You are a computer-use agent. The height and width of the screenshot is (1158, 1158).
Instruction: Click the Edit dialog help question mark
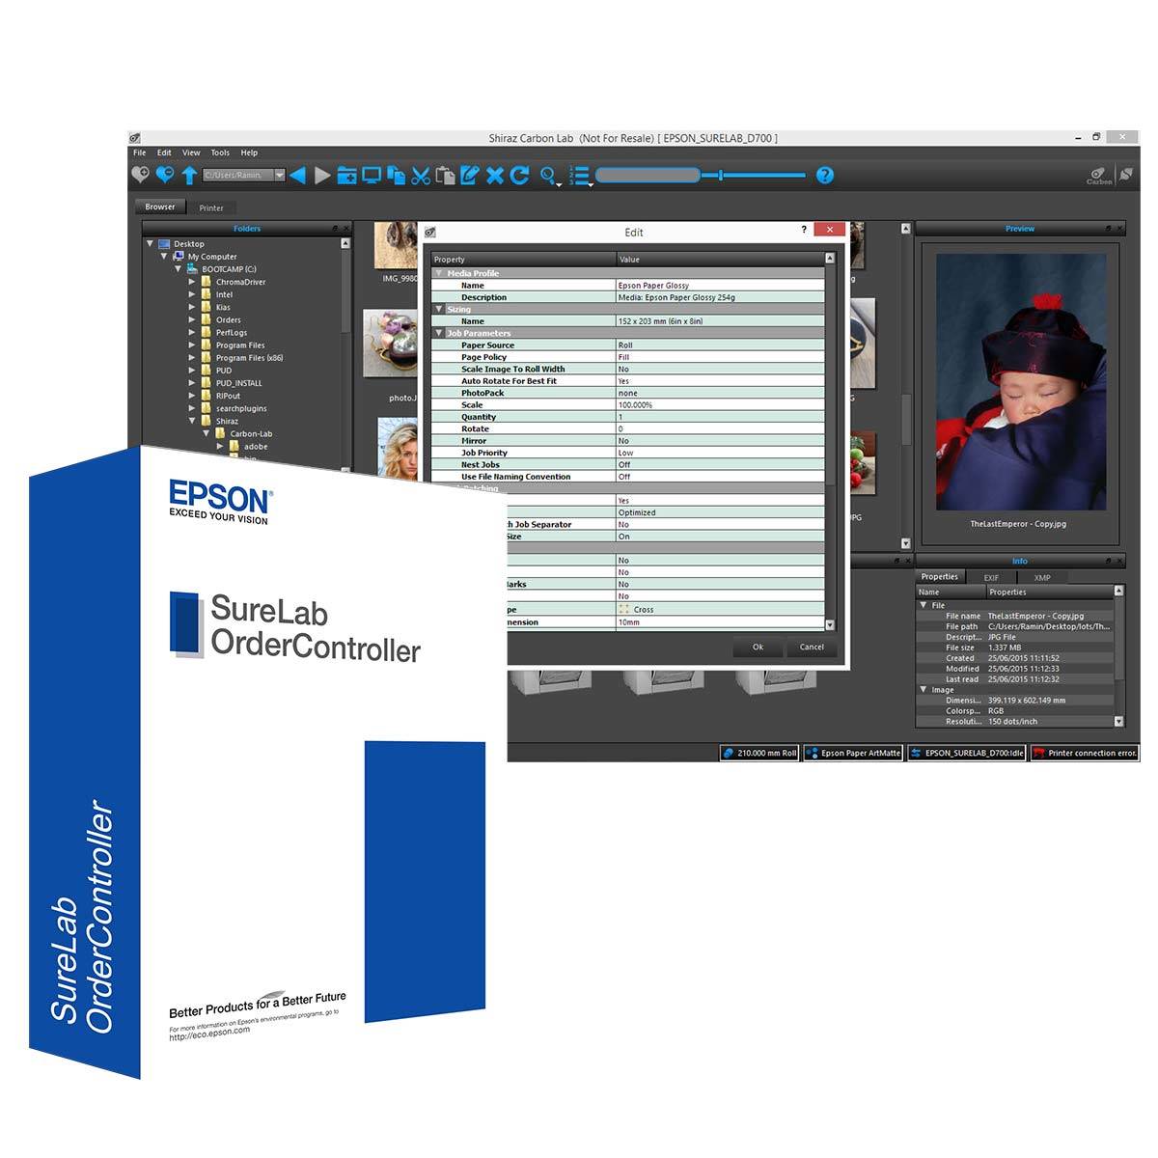tap(804, 230)
